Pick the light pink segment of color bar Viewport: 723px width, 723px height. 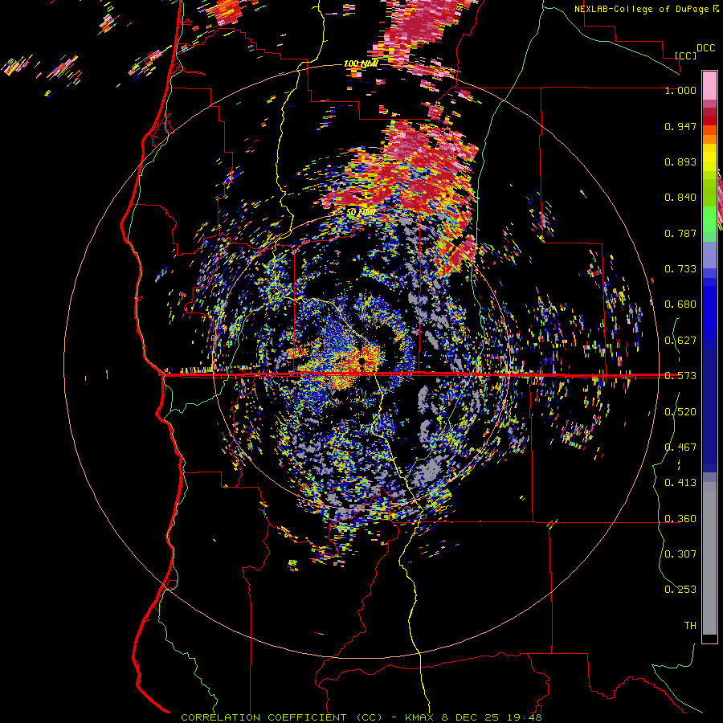click(709, 85)
